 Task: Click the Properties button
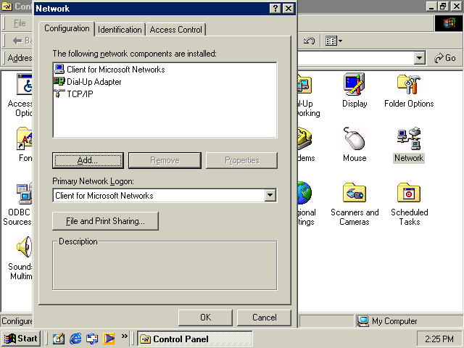pyautogui.click(x=241, y=160)
